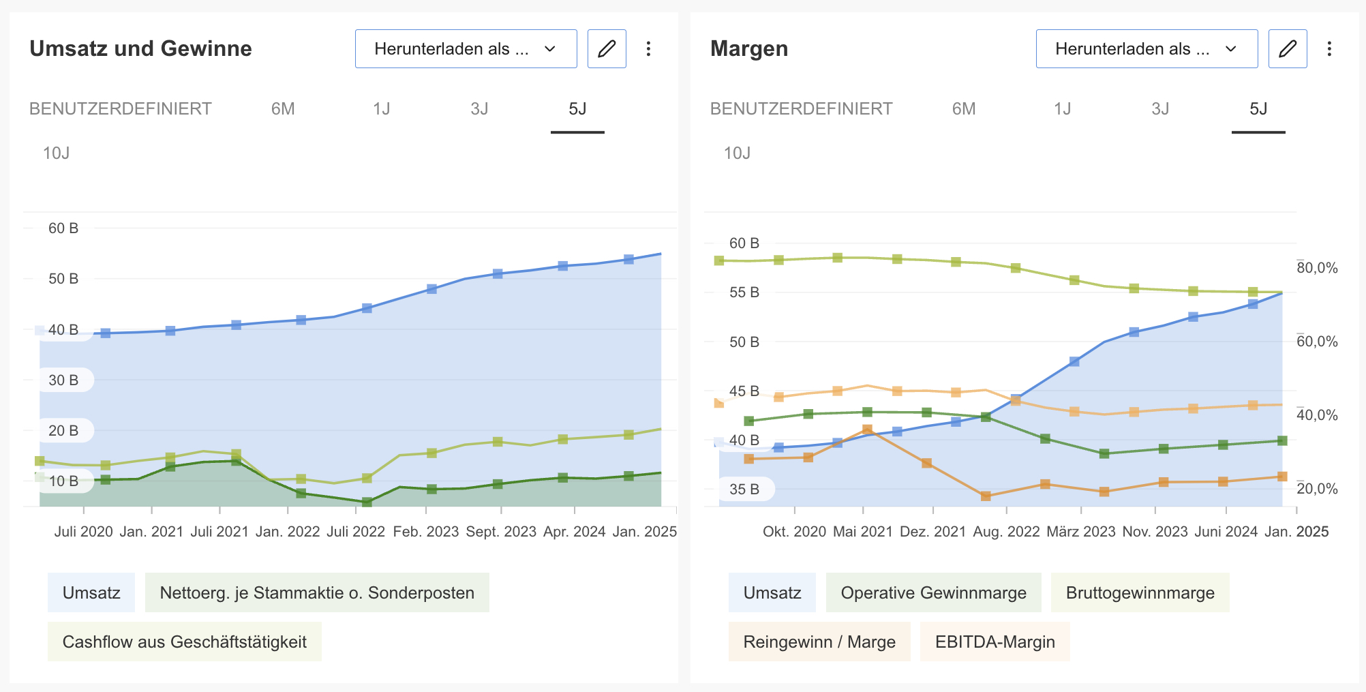The height and width of the screenshot is (692, 1366).
Task: Open 'Herunterladen als' dropdown in Margen
Action: click(x=1147, y=48)
